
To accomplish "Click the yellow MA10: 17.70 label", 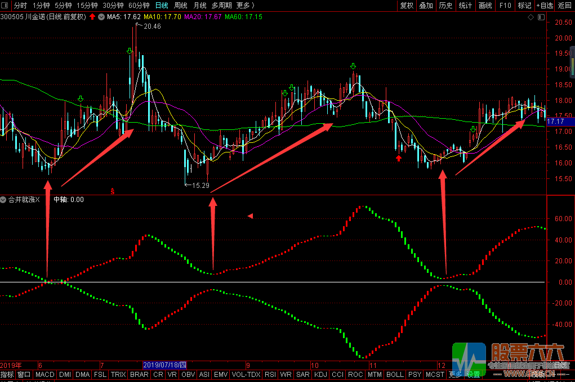I will click(162, 17).
